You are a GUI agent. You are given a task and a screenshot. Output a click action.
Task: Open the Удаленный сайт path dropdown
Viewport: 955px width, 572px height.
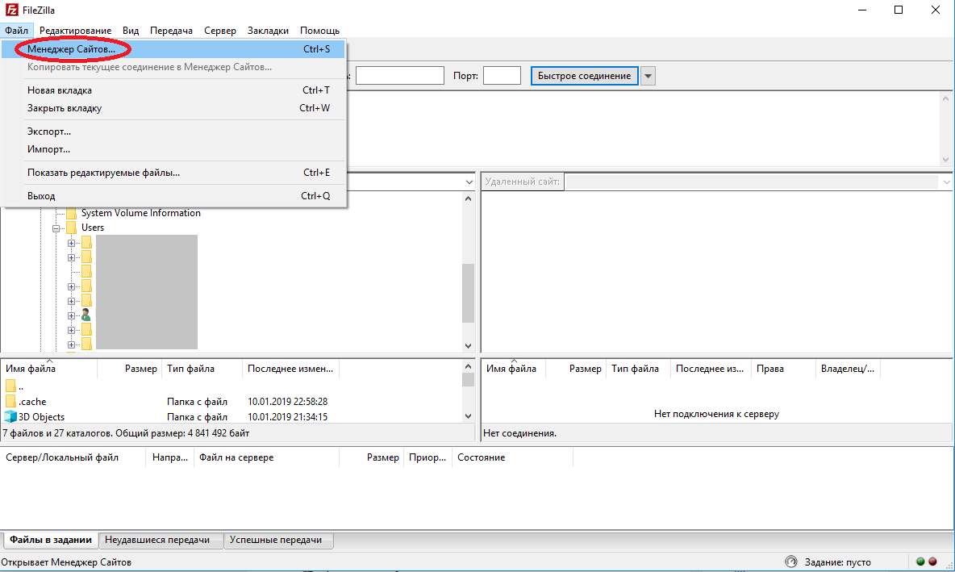pyautogui.click(x=946, y=182)
